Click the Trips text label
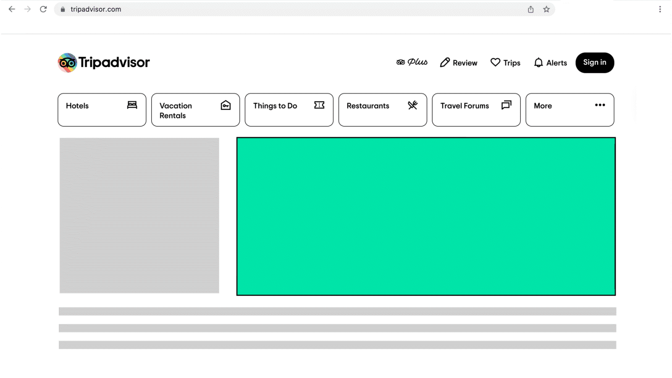The width and height of the screenshot is (672, 378). 512,63
